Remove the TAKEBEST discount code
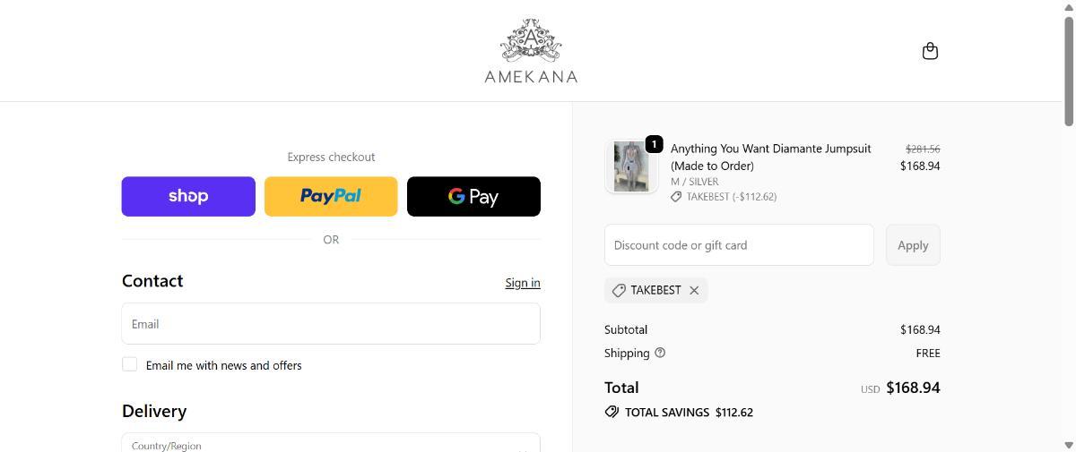 coord(694,290)
